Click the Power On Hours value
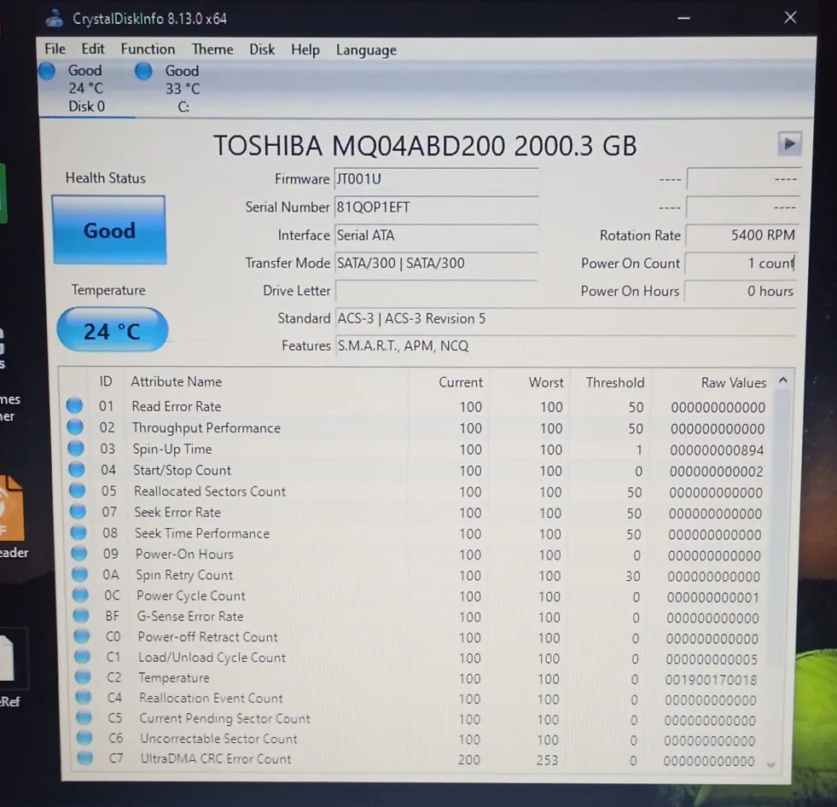The image size is (837, 807). click(x=741, y=291)
